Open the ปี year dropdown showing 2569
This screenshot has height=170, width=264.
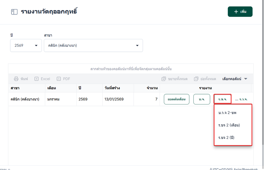coord(26,46)
